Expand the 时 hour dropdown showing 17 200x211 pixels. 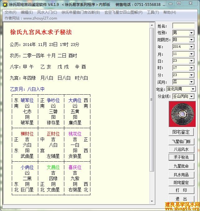pyautogui.click(x=191, y=68)
